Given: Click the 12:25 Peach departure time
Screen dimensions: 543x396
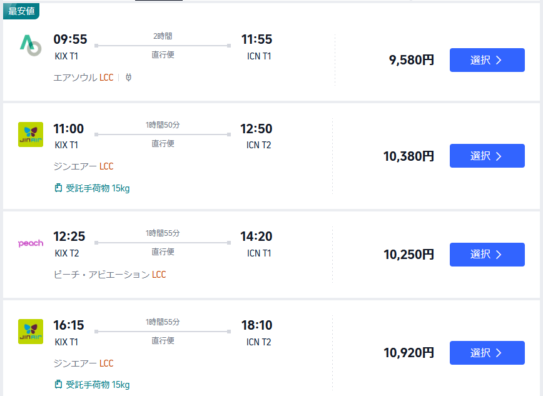Looking at the screenshot, I should pos(69,236).
